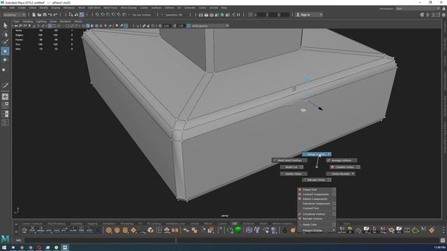Toggle select by hierarchy mode icon
Screen dimensions: 447x251
click(71, 15)
